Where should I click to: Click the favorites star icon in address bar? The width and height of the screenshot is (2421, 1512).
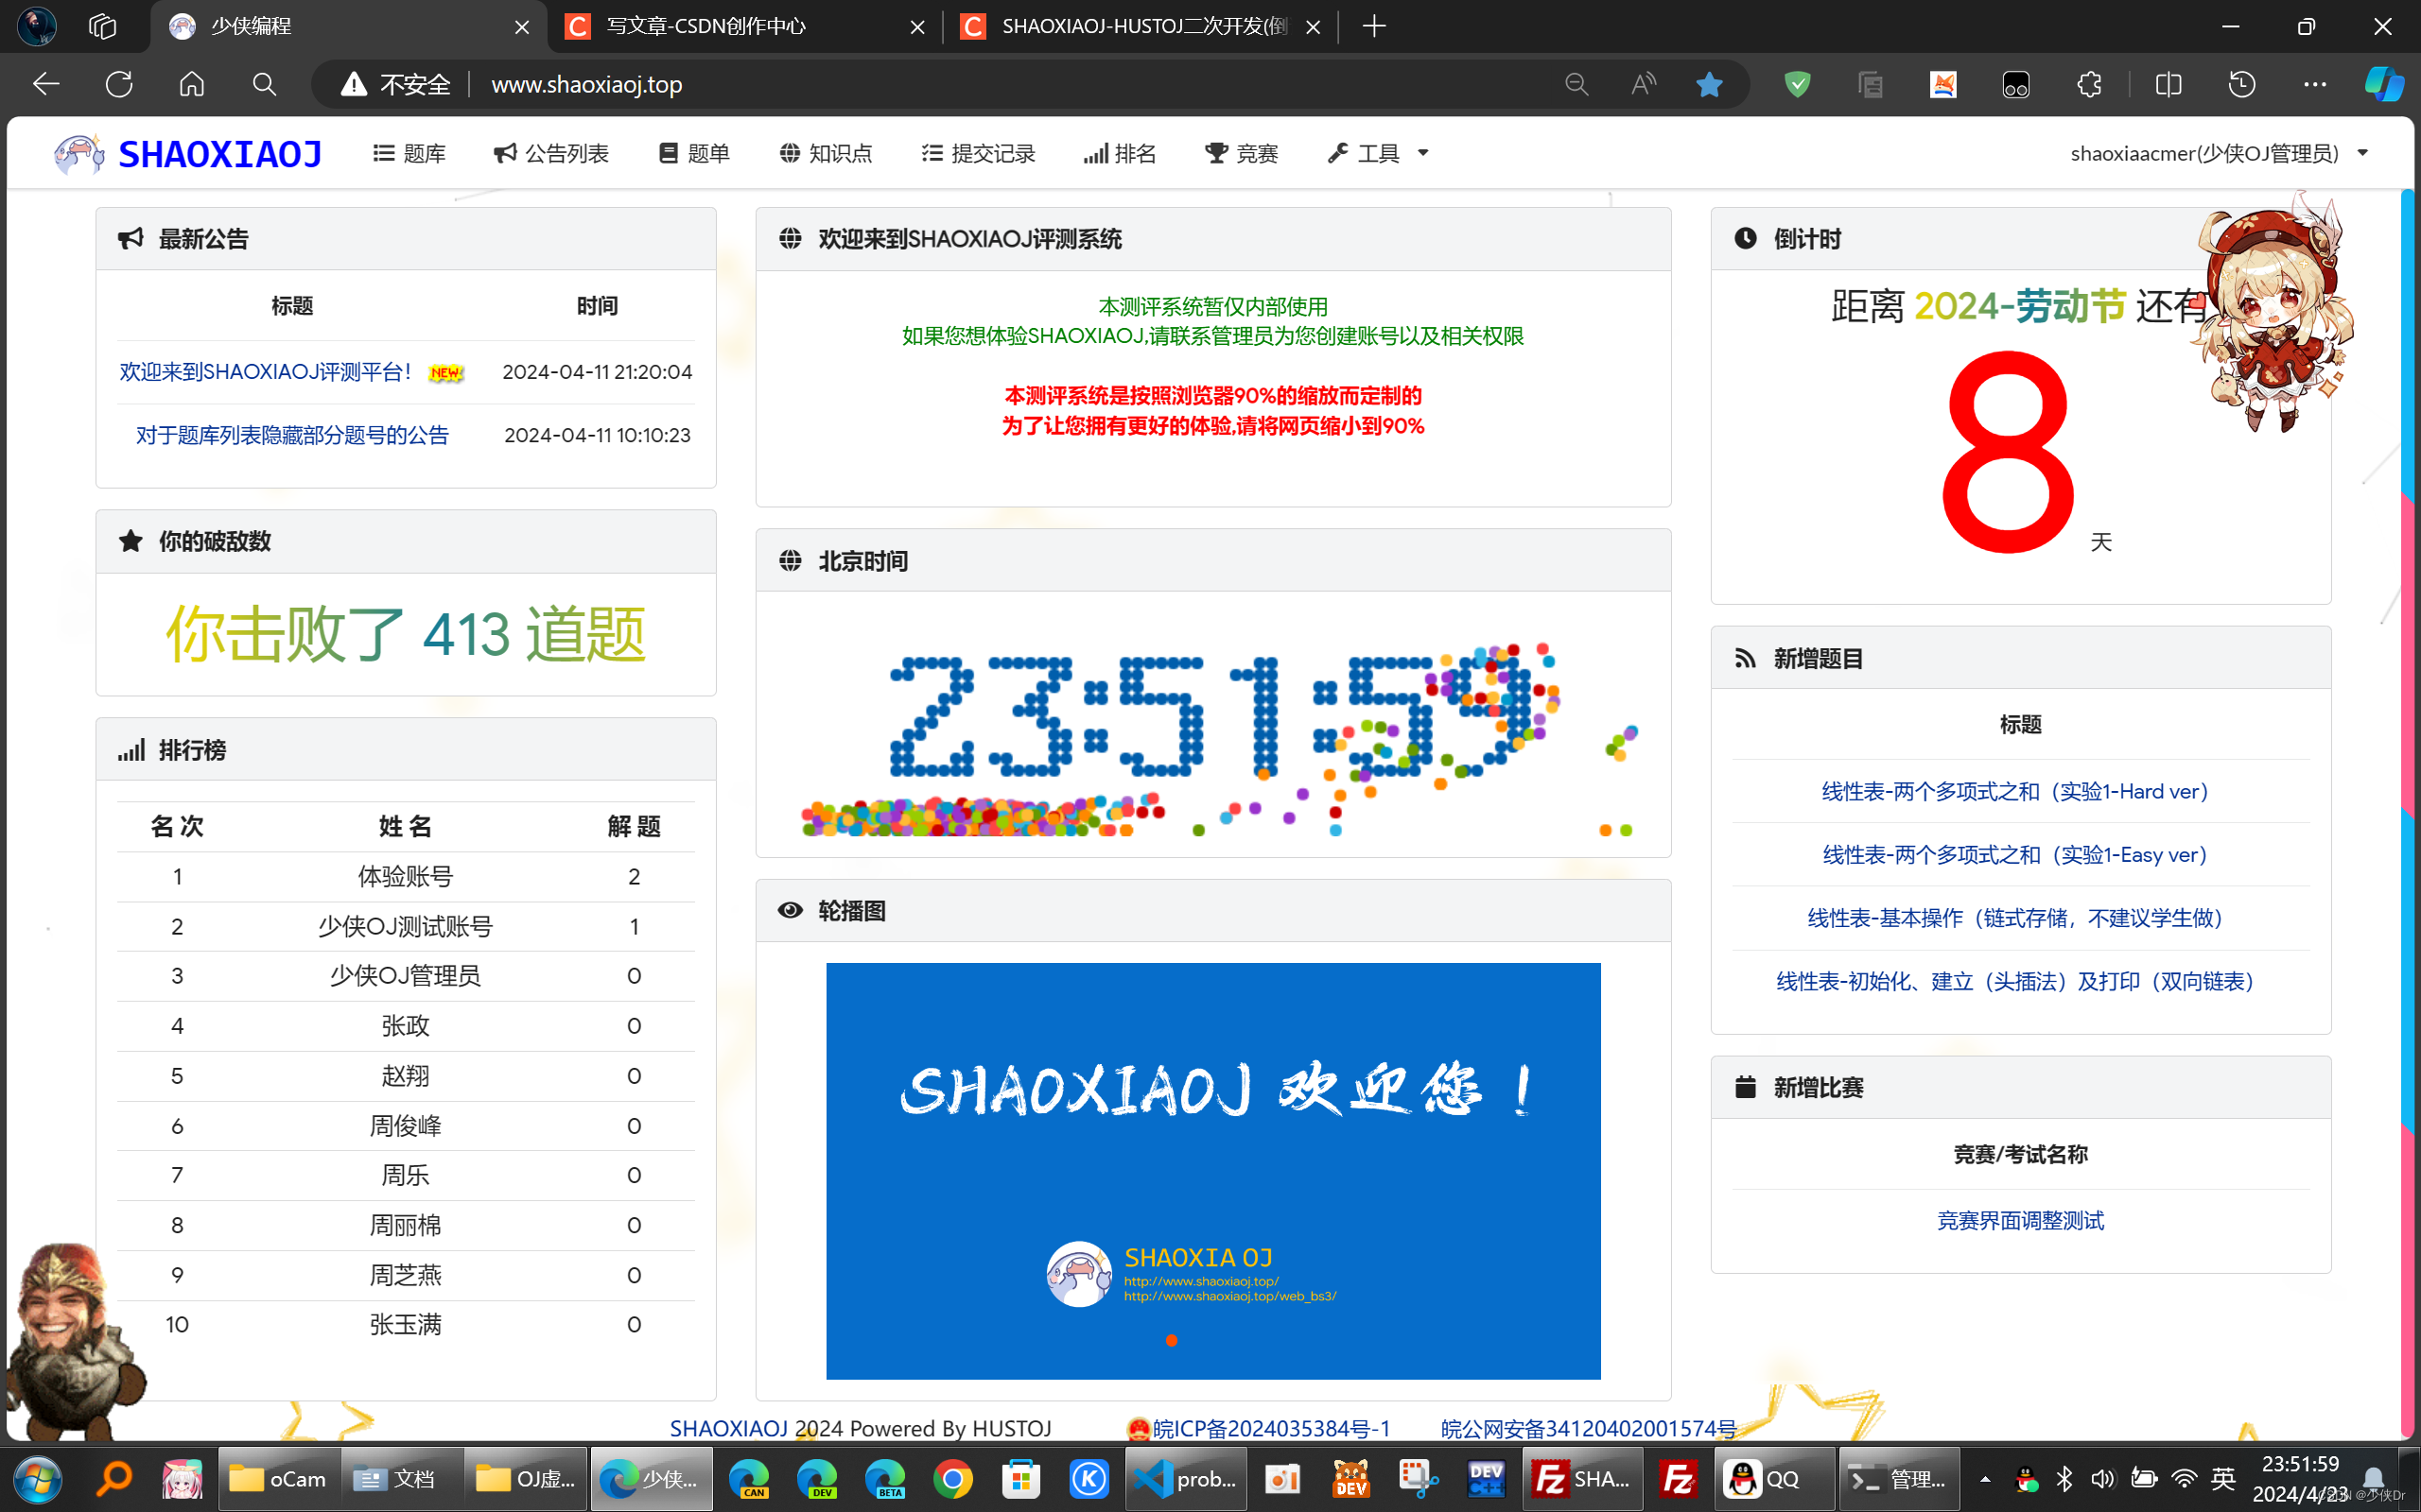[x=1709, y=84]
